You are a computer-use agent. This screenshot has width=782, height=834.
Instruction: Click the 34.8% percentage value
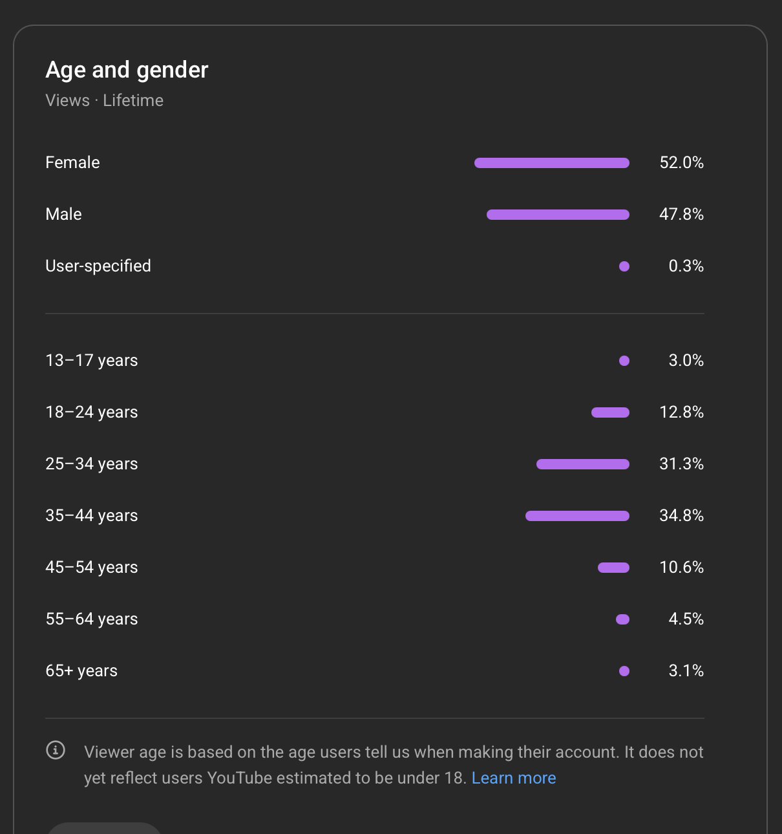pos(681,515)
